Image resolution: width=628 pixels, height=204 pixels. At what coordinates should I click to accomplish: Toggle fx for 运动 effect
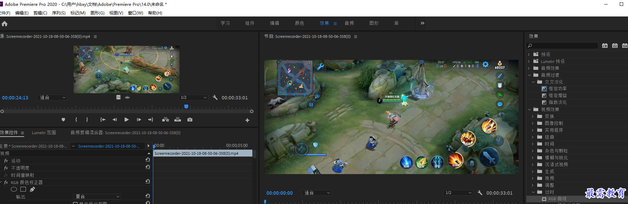[x=6, y=161]
